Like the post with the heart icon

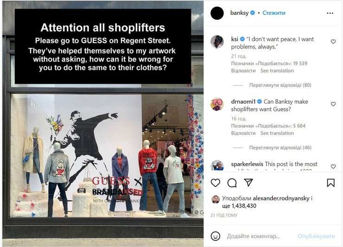(x=216, y=183)
